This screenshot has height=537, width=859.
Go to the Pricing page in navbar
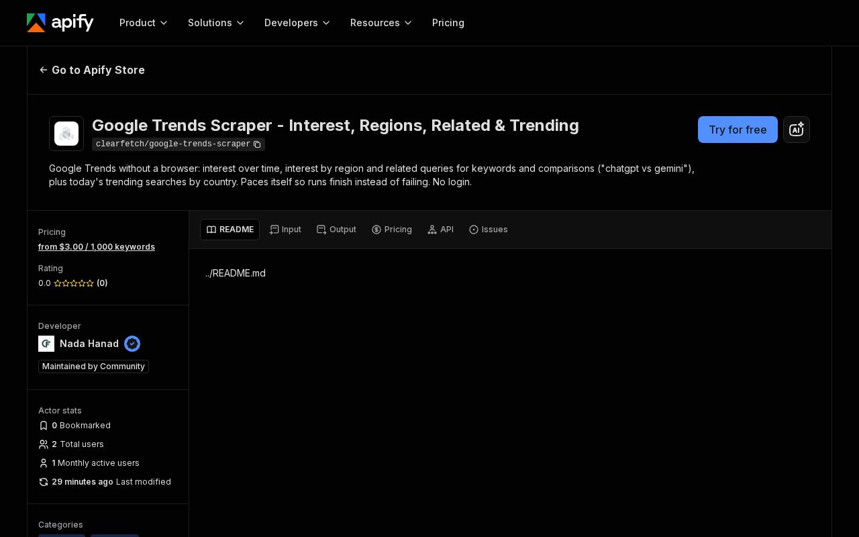pyautogui.click(x=448, y=23)
